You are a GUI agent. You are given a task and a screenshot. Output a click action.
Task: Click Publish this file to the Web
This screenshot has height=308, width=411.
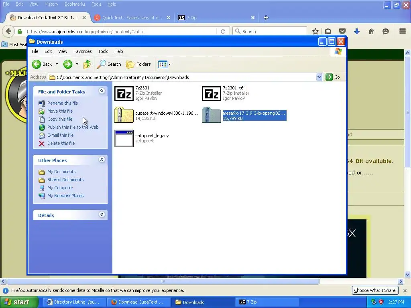tap(73, 127)
